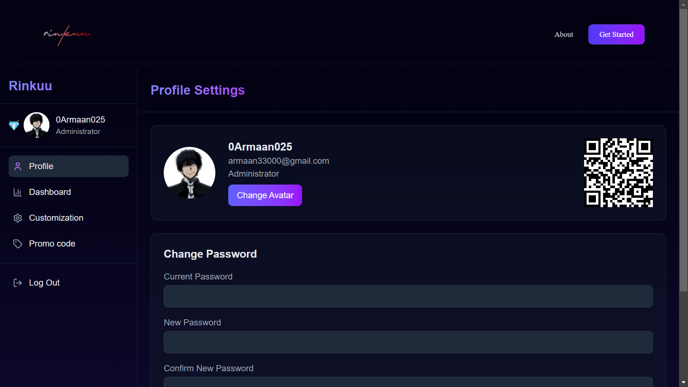The image size is (688, 387).
Task: Focus the Current Password field
Action: point(408,296)
